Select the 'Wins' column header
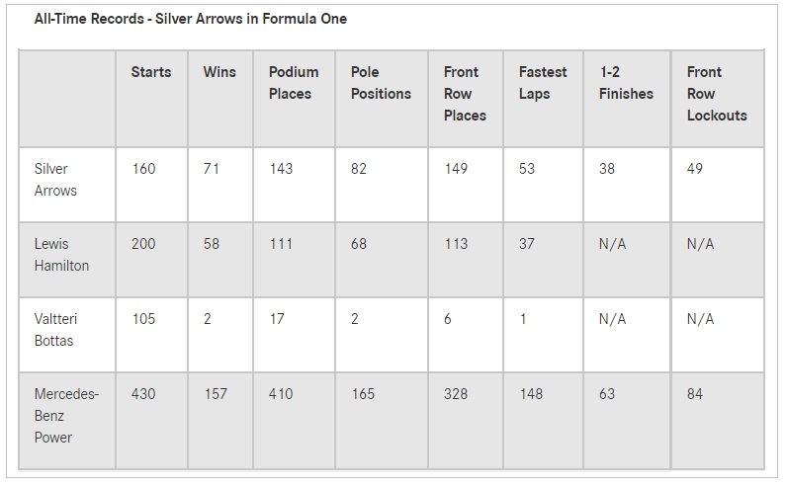Image resolution: width=786 pixels, height=484 pixels. [219, 72]
